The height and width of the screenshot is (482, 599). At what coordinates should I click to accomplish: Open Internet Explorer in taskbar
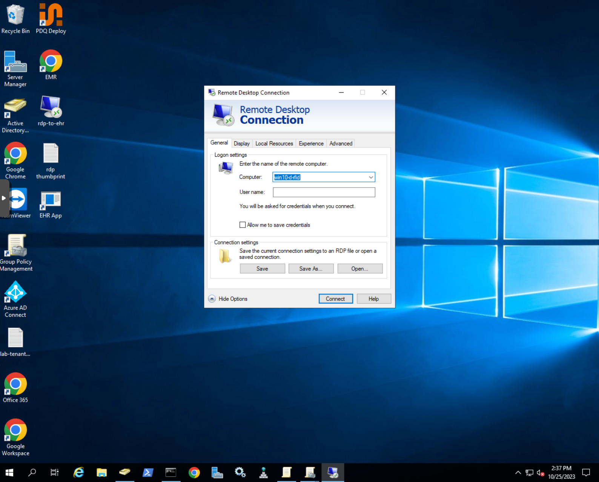point(78,473)
